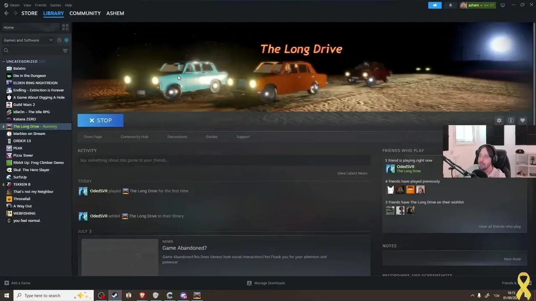Open advanced library filter options
This screenshot has width=536, height=301.
coord(65,51)
